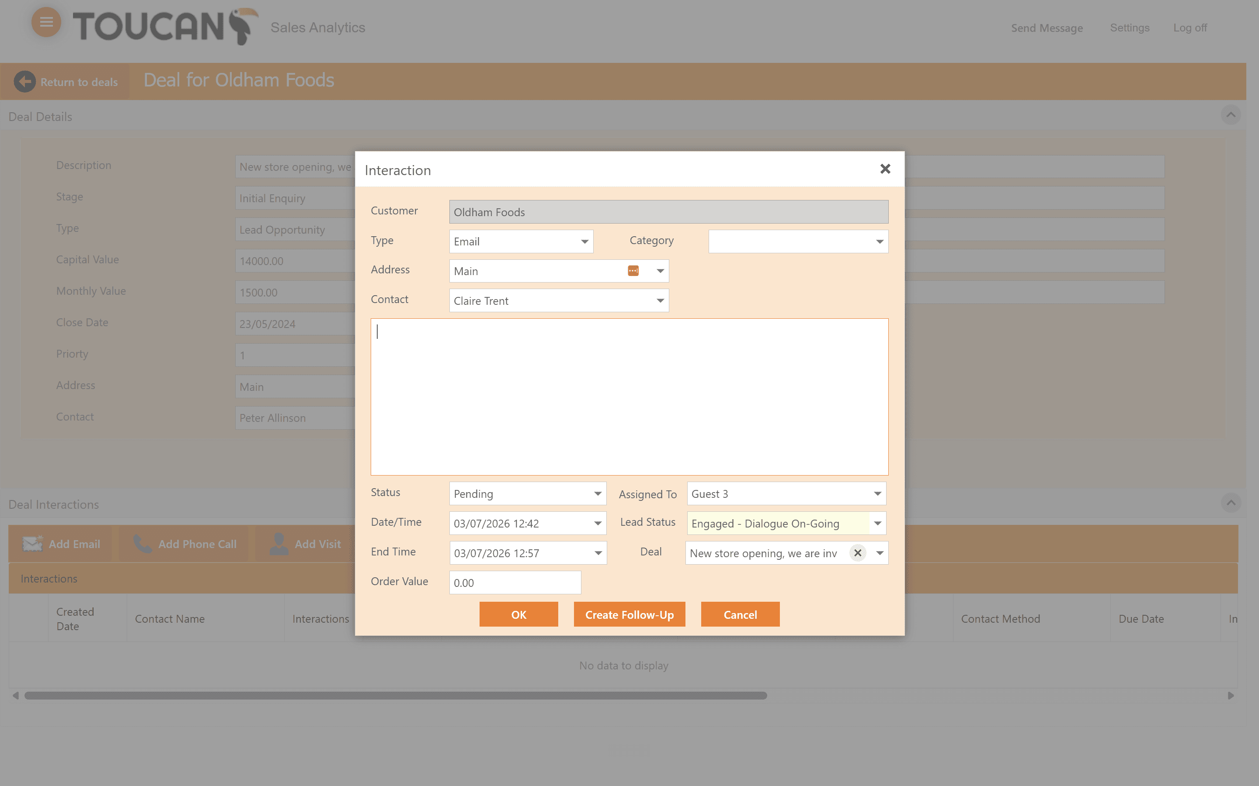Clear the Deal field with X icon
Viewport: 1259px width, 786px height.
[857, 553]
